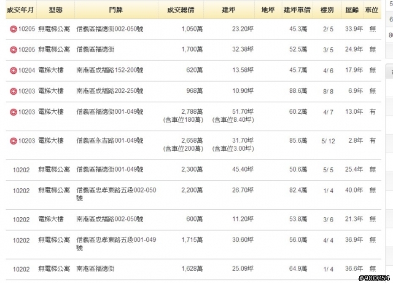
Task: Click the unit price 82.4萬
Action: coord(298,190)
